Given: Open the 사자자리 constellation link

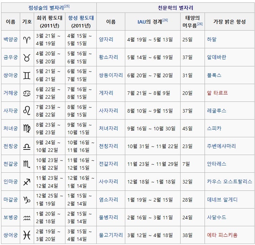Looking at the screenshot, I should pyautogui.click(x=109, y=111).
